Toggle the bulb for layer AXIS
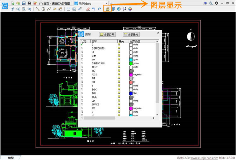 pos(119,74)
